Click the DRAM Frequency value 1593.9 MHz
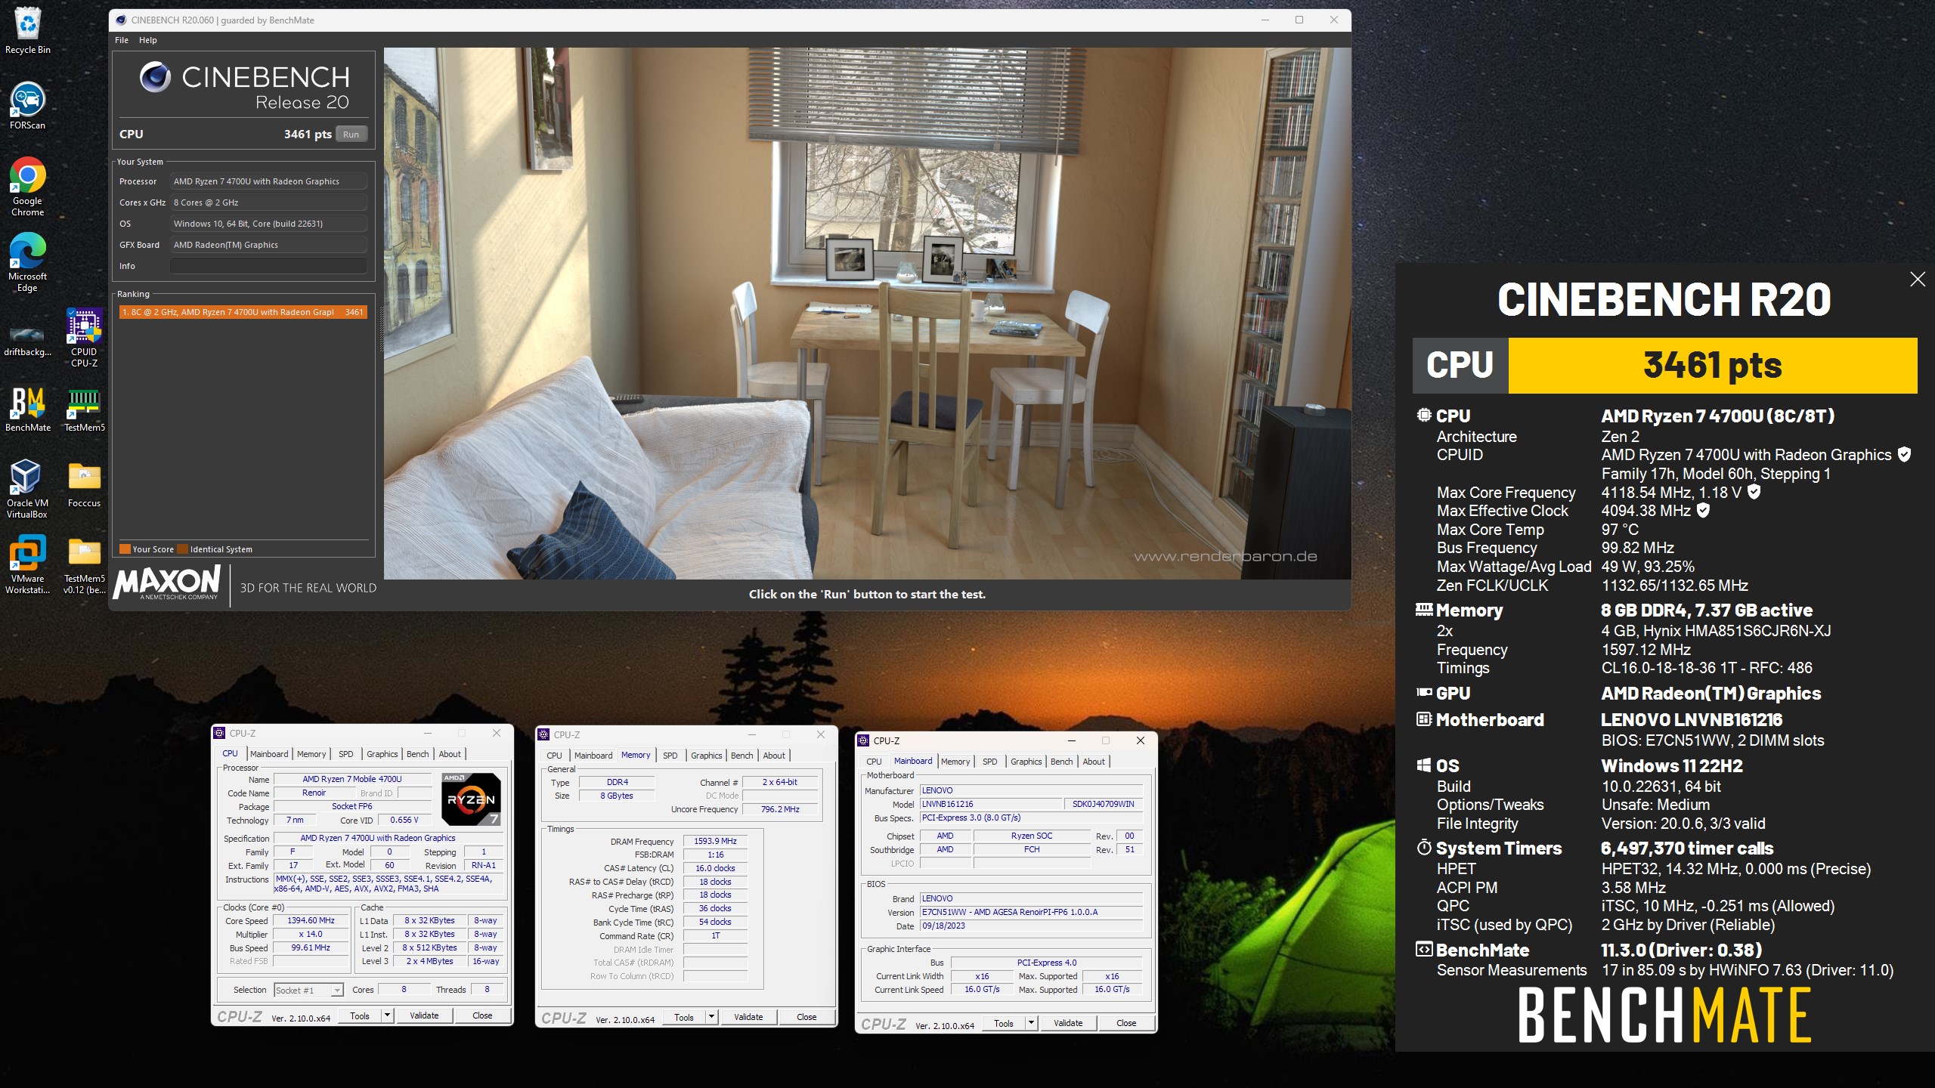1935x1088 pixels. click(x=715, y=841)
